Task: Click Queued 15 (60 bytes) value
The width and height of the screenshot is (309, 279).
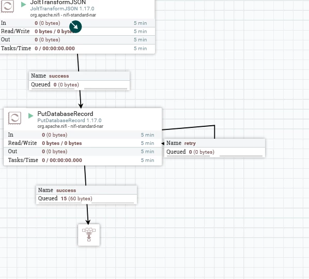Action: [76, 198]
